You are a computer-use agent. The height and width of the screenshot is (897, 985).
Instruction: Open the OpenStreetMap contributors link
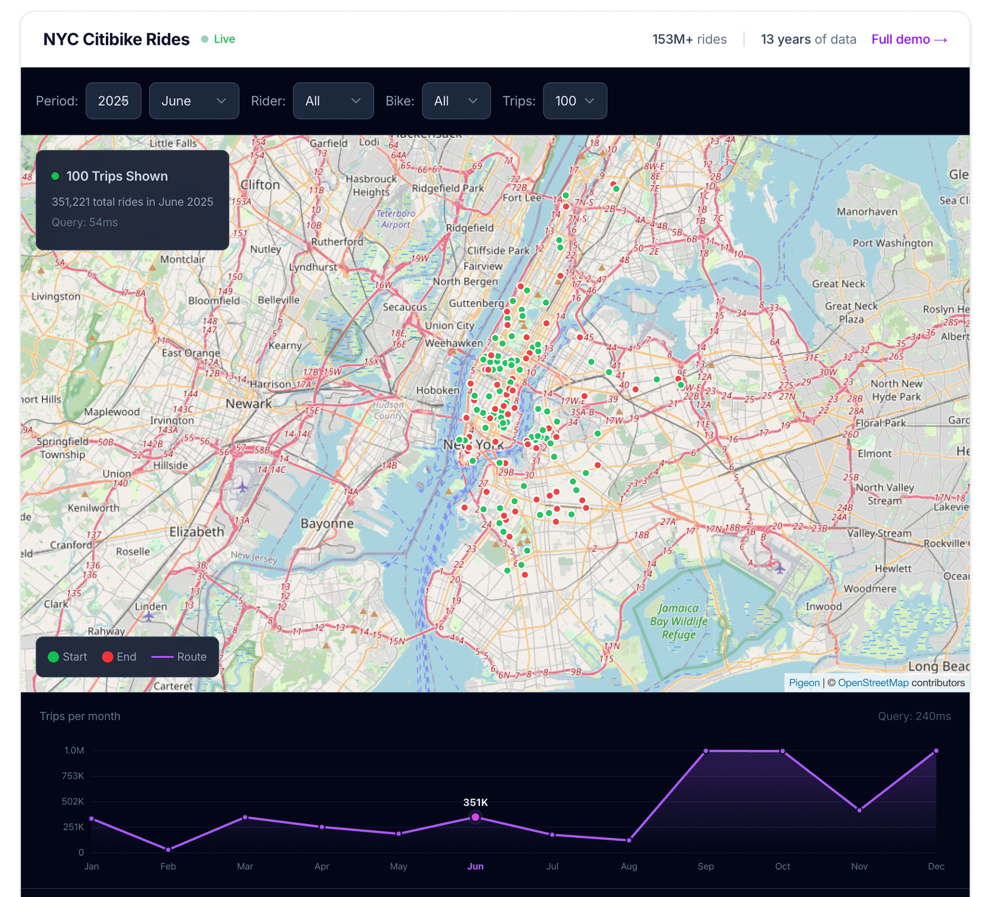(x=874, y=682)
